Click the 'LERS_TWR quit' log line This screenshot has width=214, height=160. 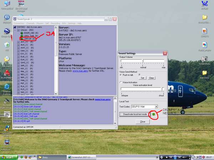(x=25, y=116)
